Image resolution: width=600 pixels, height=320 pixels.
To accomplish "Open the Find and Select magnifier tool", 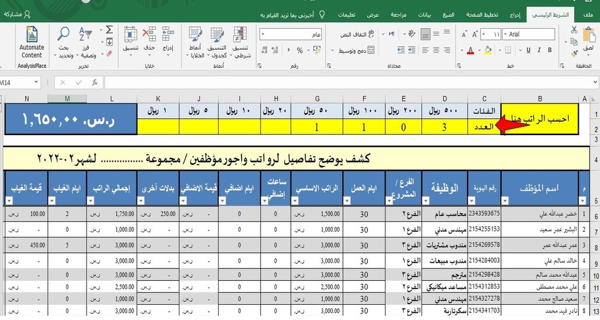I will click(x=63, y=34).
